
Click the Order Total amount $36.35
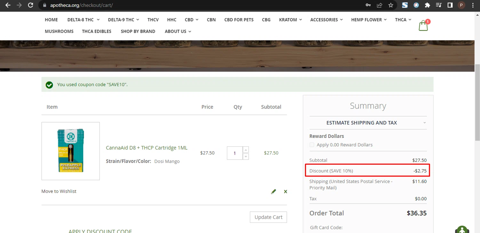point(417,213)
